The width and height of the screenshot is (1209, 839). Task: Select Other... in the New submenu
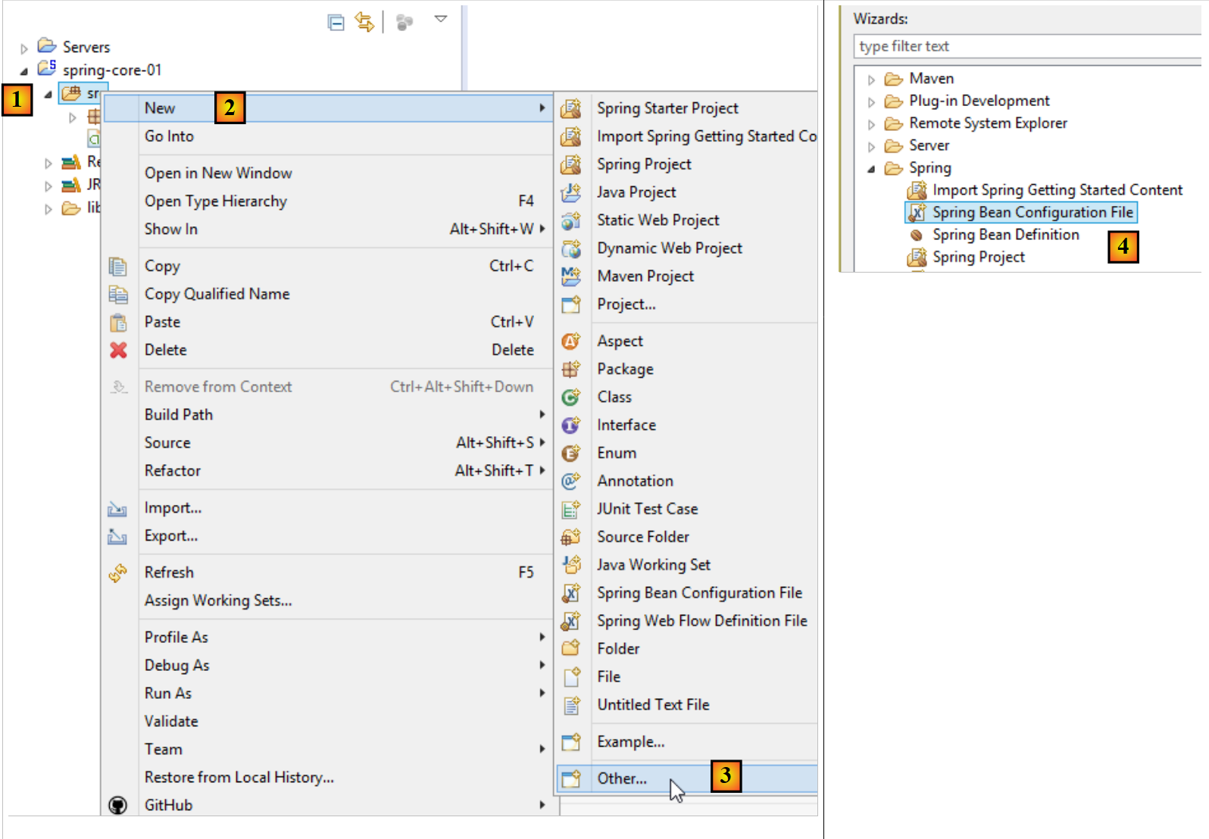[622, 778]
